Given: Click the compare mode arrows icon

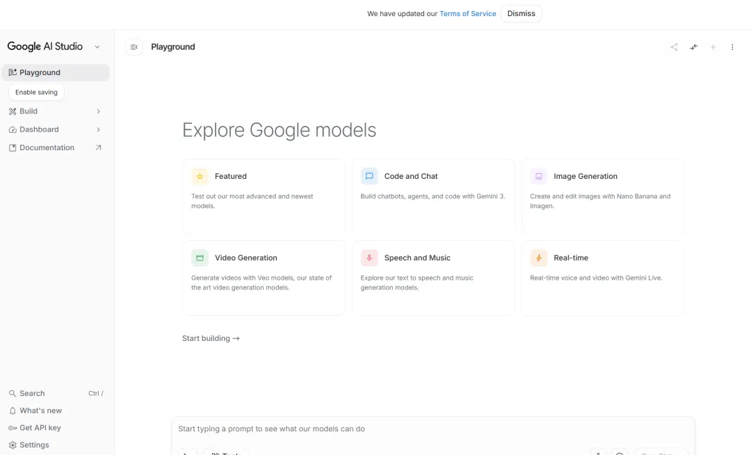Looking at the screenshot, I should click(x=693, y=47).
